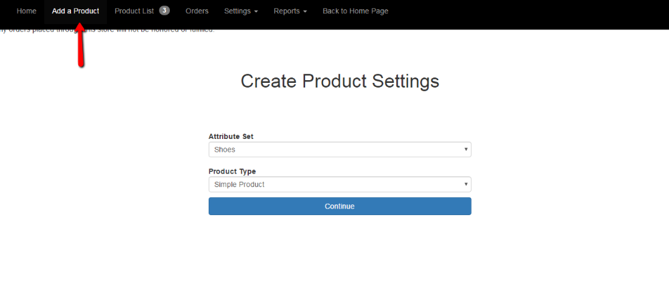Select the Add a Product tab
The width and height of the screenshot is (669, 302).
(x=76, y=11)
